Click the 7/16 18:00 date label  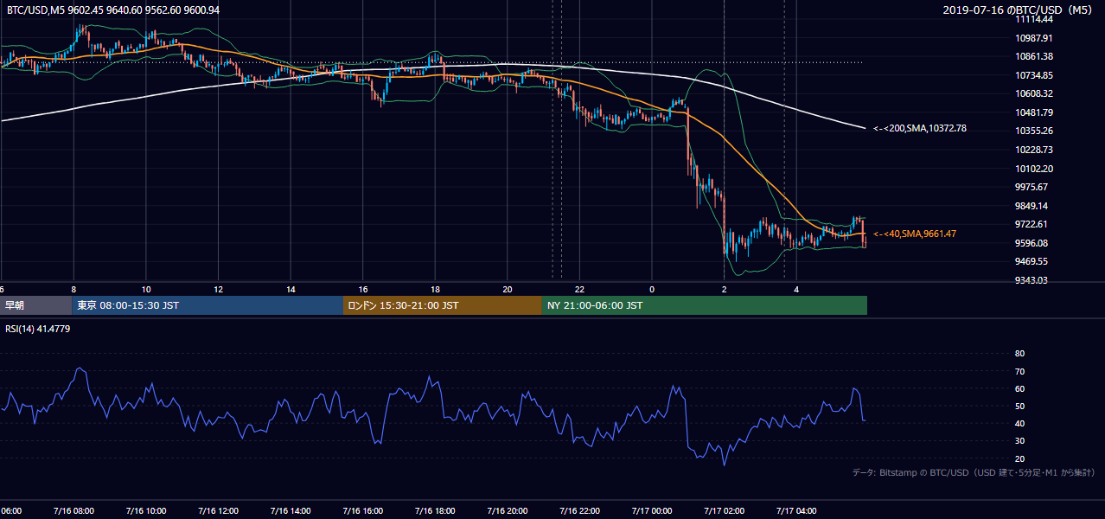[x=435, y=511]
